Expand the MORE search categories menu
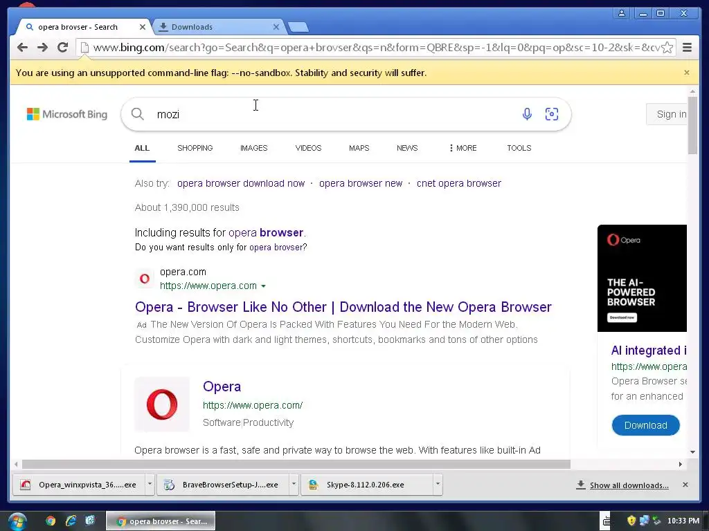 pyautogui.click(x=463, y=148)
